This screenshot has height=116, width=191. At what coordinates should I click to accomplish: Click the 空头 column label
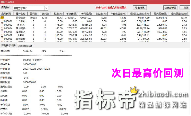click(61, 51)
